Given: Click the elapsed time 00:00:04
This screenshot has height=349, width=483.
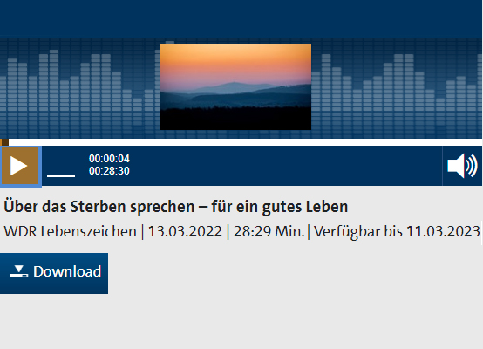Looking at the screenshot, I should click(x=109, y=159).
